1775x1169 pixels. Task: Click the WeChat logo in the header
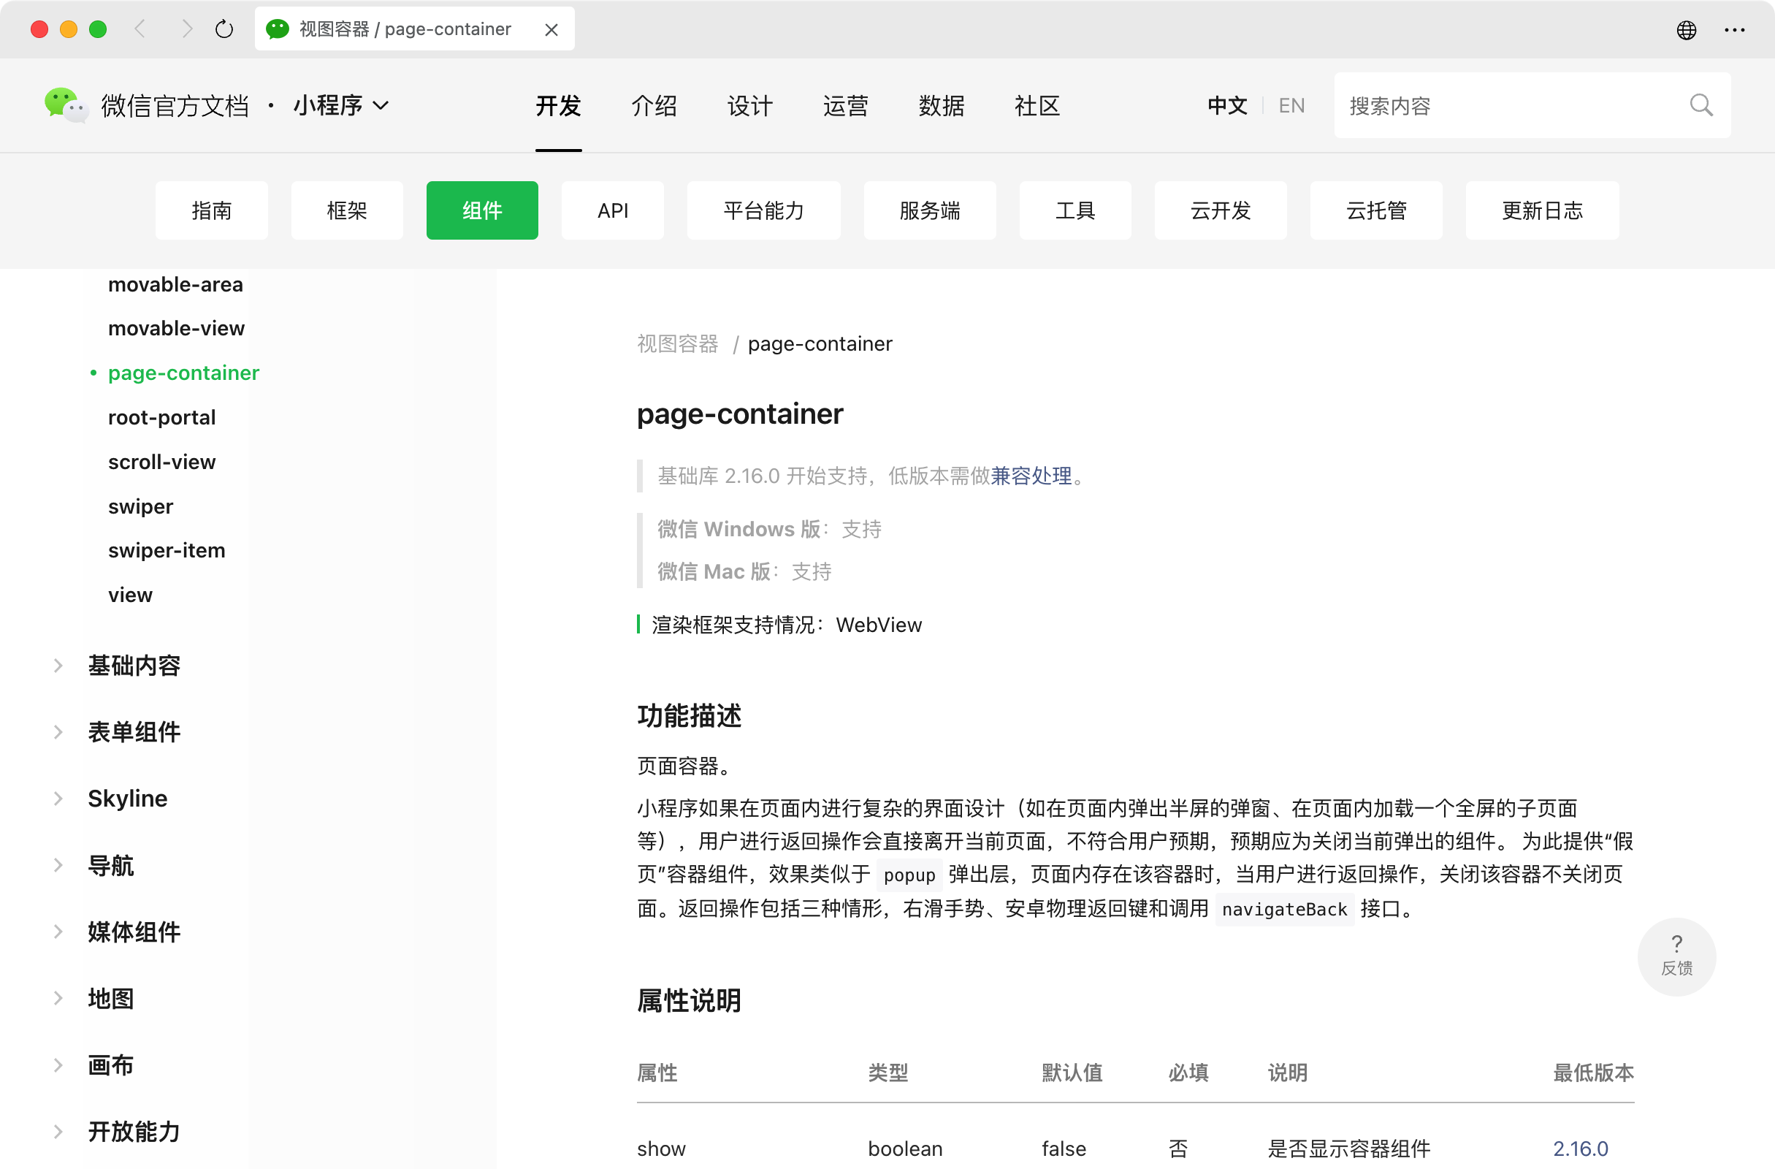(x=66, y=105)
